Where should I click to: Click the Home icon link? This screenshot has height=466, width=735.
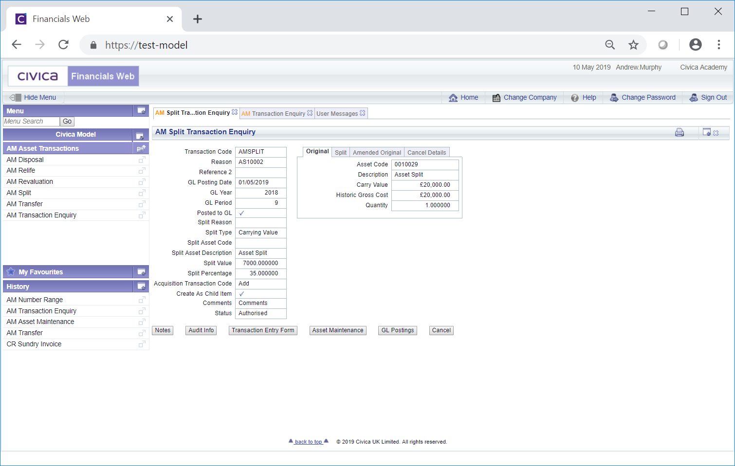point(463,97)
